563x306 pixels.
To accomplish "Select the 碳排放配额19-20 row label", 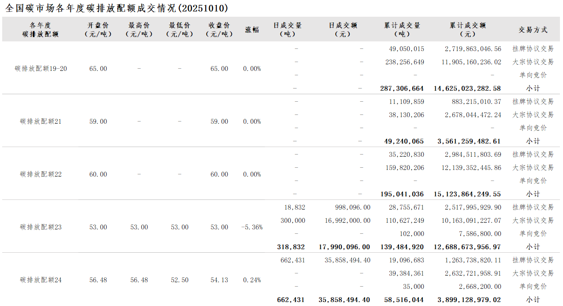I will pyautogui.click(x=41, y=69).
